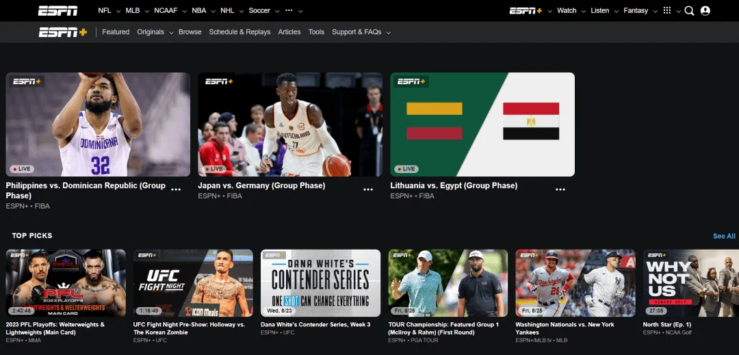
Task: Open the Tools tab
Action: pos(316,32)
